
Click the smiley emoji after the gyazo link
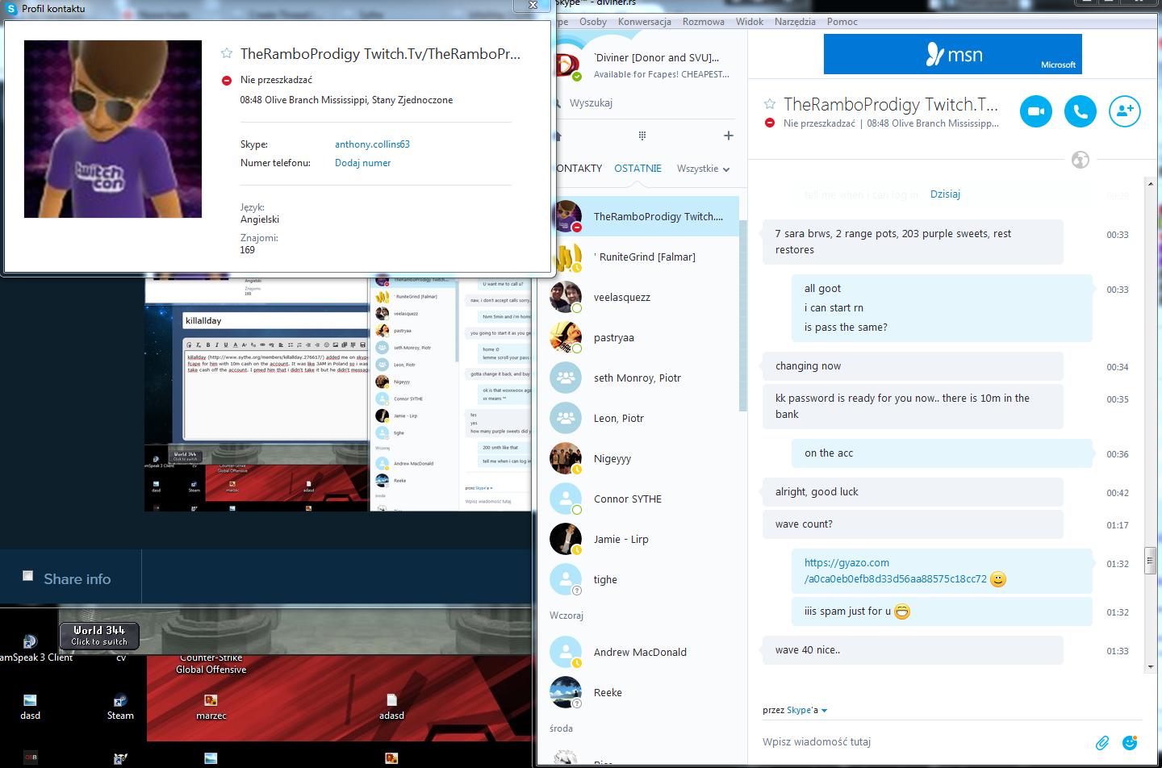pos(998,579)
